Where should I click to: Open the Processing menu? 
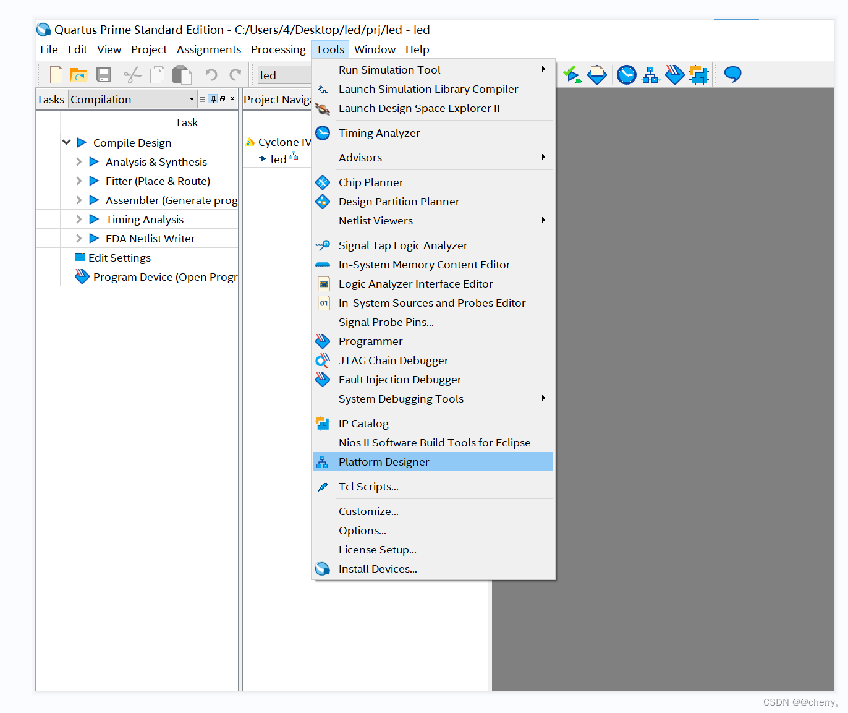pyautogui.click(x=278, y=49)
